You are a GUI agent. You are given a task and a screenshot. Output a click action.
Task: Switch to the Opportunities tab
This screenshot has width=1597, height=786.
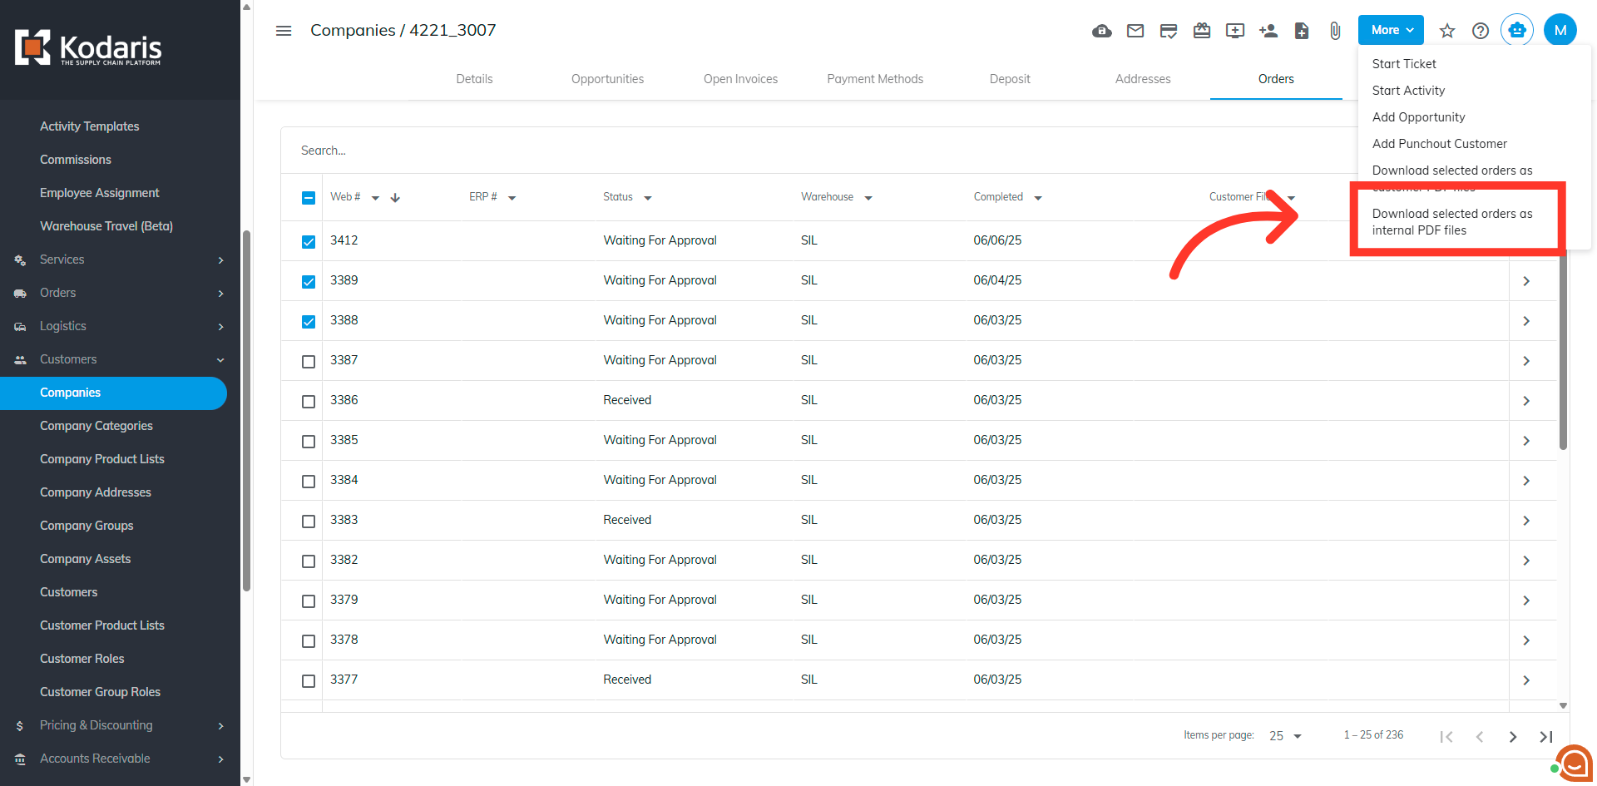(x=607, y=79)
